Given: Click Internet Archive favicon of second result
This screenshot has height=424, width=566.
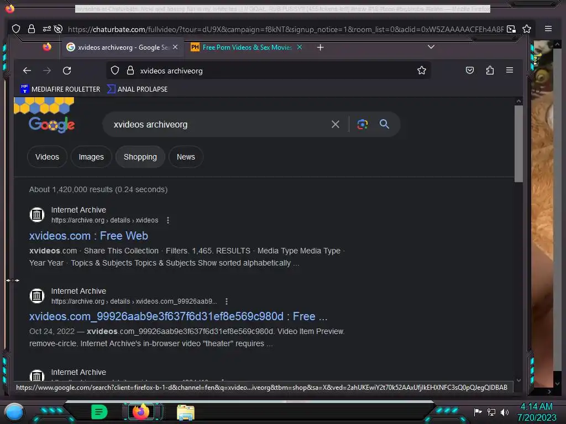Looking at the screenshot, I should click(x=37, y=296).
